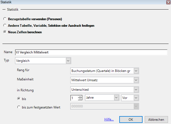Select the 'bis' radio button
The image size is (171, 124).
(19, 99)
